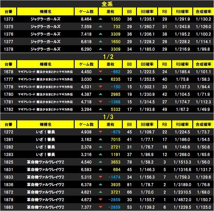Click machine number 1777
This screenshot has height=211, width=214.
tap(9, 79)
